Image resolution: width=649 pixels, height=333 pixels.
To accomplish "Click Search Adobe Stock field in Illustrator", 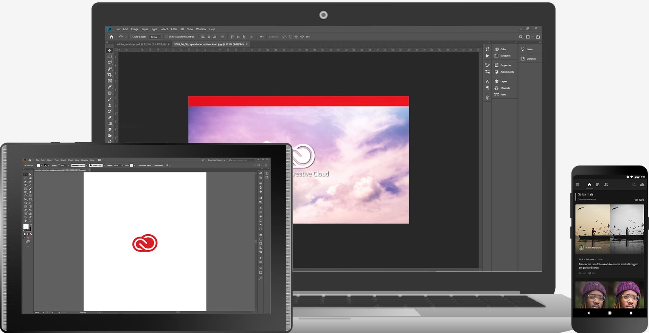I will coord(242,160).
